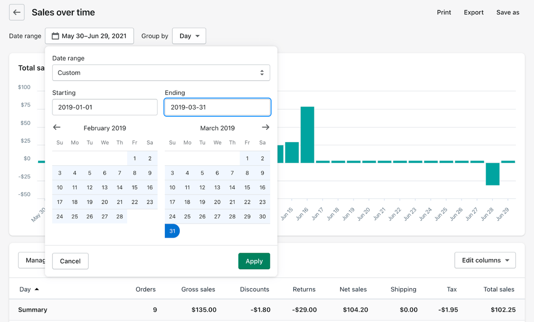Screen dimensions: 534x322
Task: Open the Edit columns dropdown
Action: point(485,261)
